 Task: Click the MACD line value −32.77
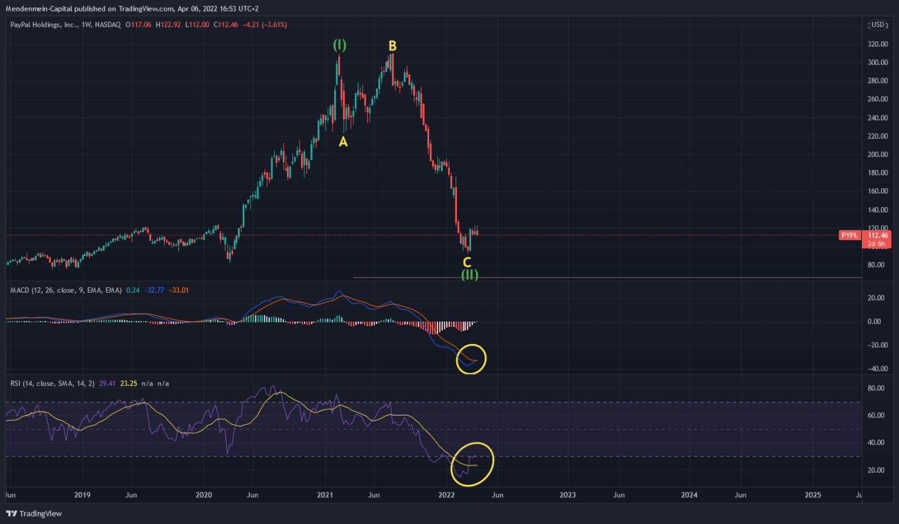[x=154, y=290]
